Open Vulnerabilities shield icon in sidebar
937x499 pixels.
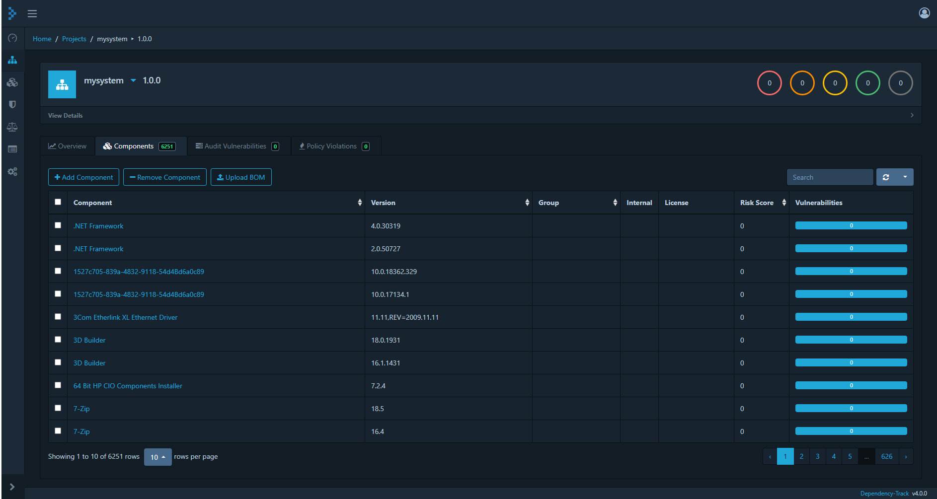pos(12,104)
